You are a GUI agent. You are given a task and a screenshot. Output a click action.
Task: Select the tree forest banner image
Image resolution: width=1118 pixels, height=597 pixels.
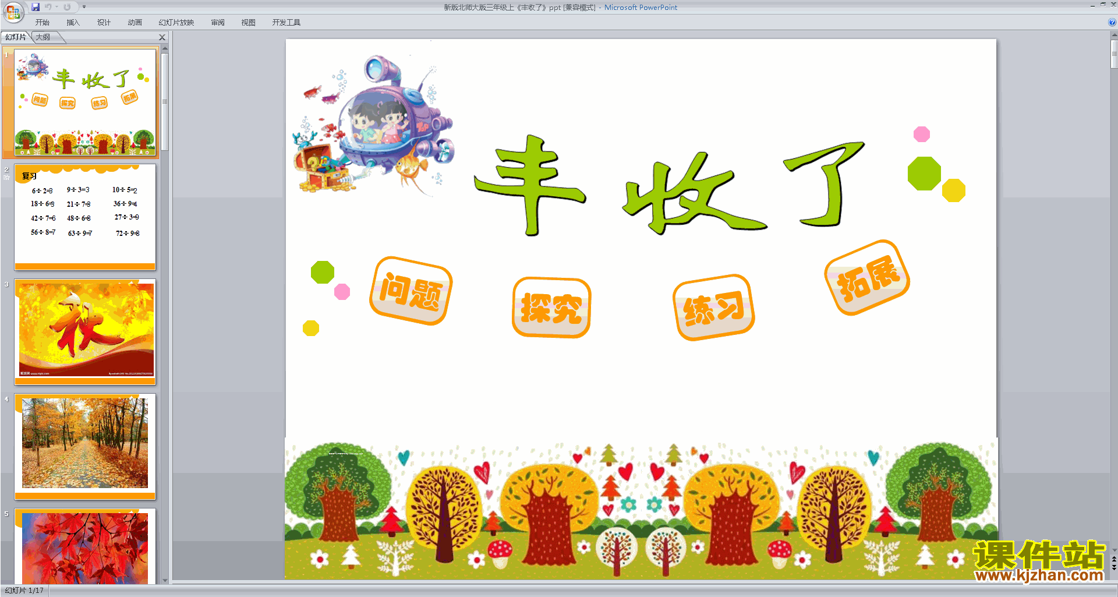click(641, 508)
